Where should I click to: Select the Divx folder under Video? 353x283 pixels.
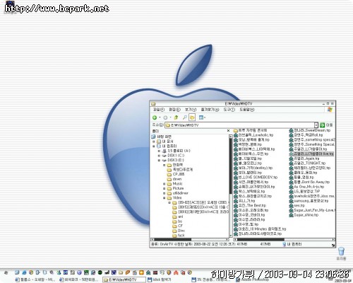click(179, 231)
